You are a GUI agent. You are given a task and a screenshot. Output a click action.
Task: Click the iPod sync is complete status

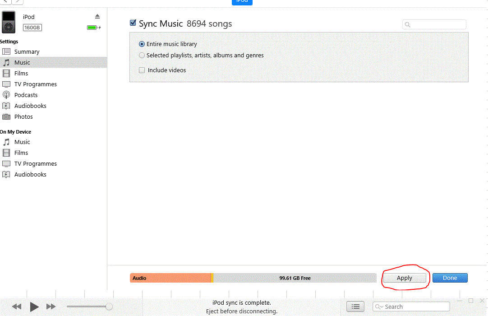(x=241, y=302)
